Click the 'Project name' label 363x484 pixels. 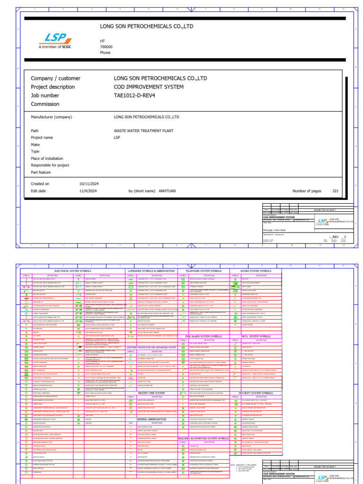42,138
